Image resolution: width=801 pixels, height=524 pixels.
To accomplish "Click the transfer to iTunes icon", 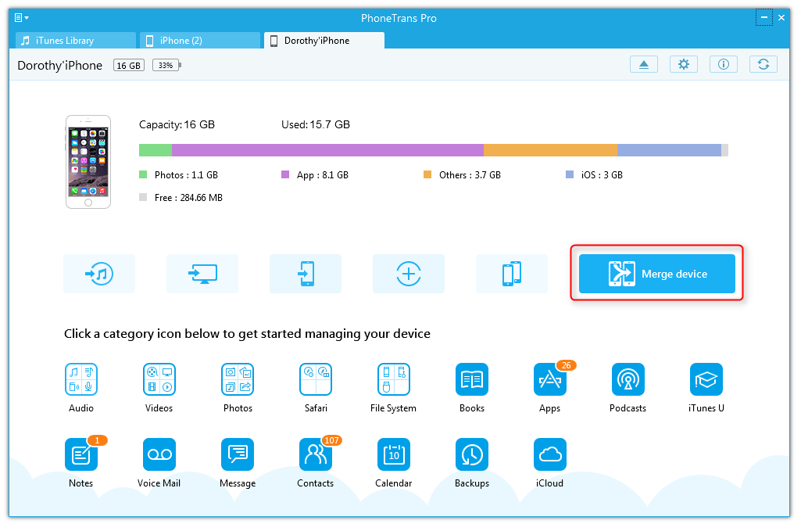I will pyautogui.click(x=99, y=274).
